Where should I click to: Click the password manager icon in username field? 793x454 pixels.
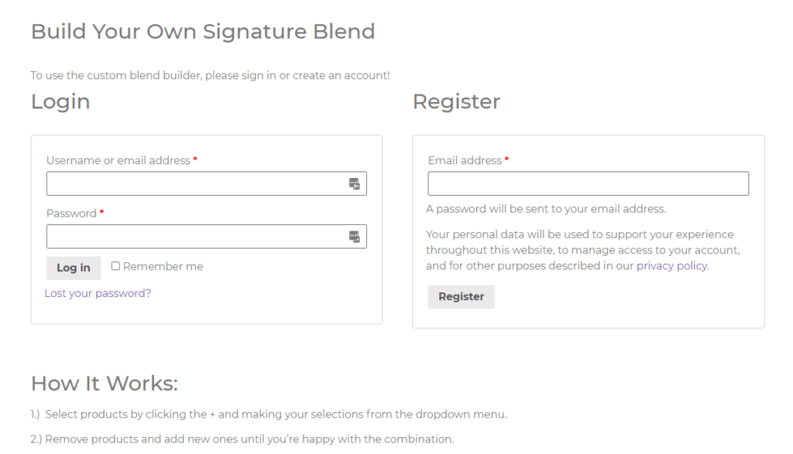354,184
